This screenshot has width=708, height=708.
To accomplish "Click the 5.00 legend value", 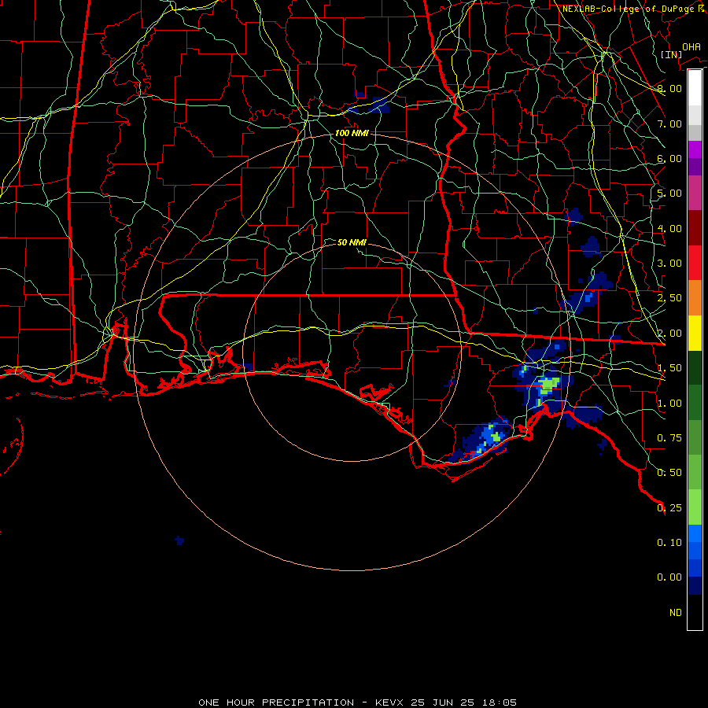I will tap(669, 194).
